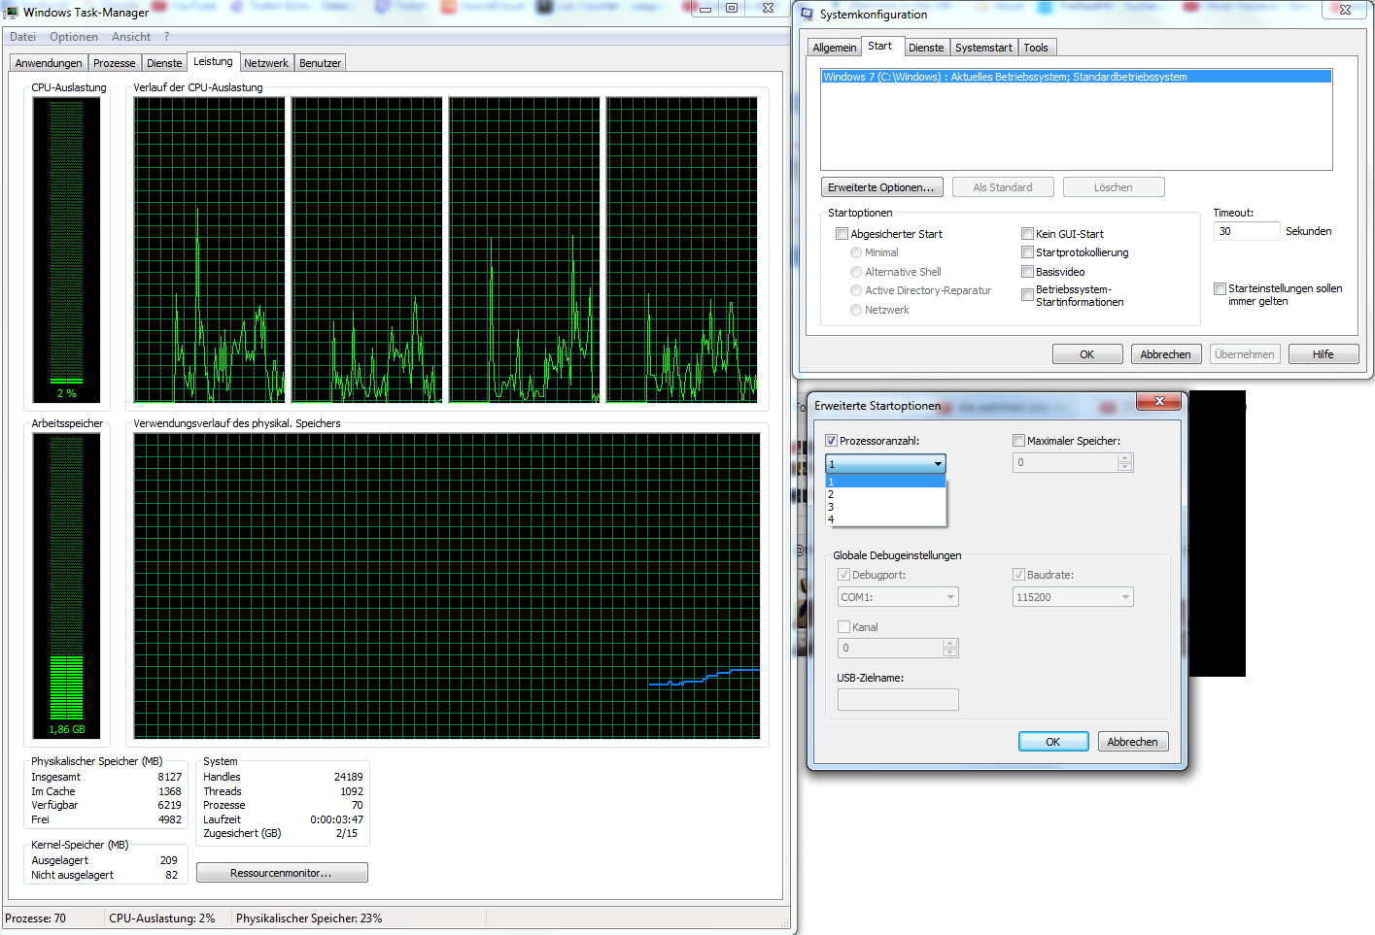Switch to the Anwendungen tab
The width and height of the screenshot is (1375, 935).
[49, 63]
